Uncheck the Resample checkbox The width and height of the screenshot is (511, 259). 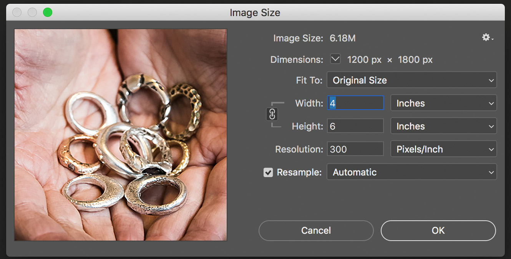pos(268,172)
